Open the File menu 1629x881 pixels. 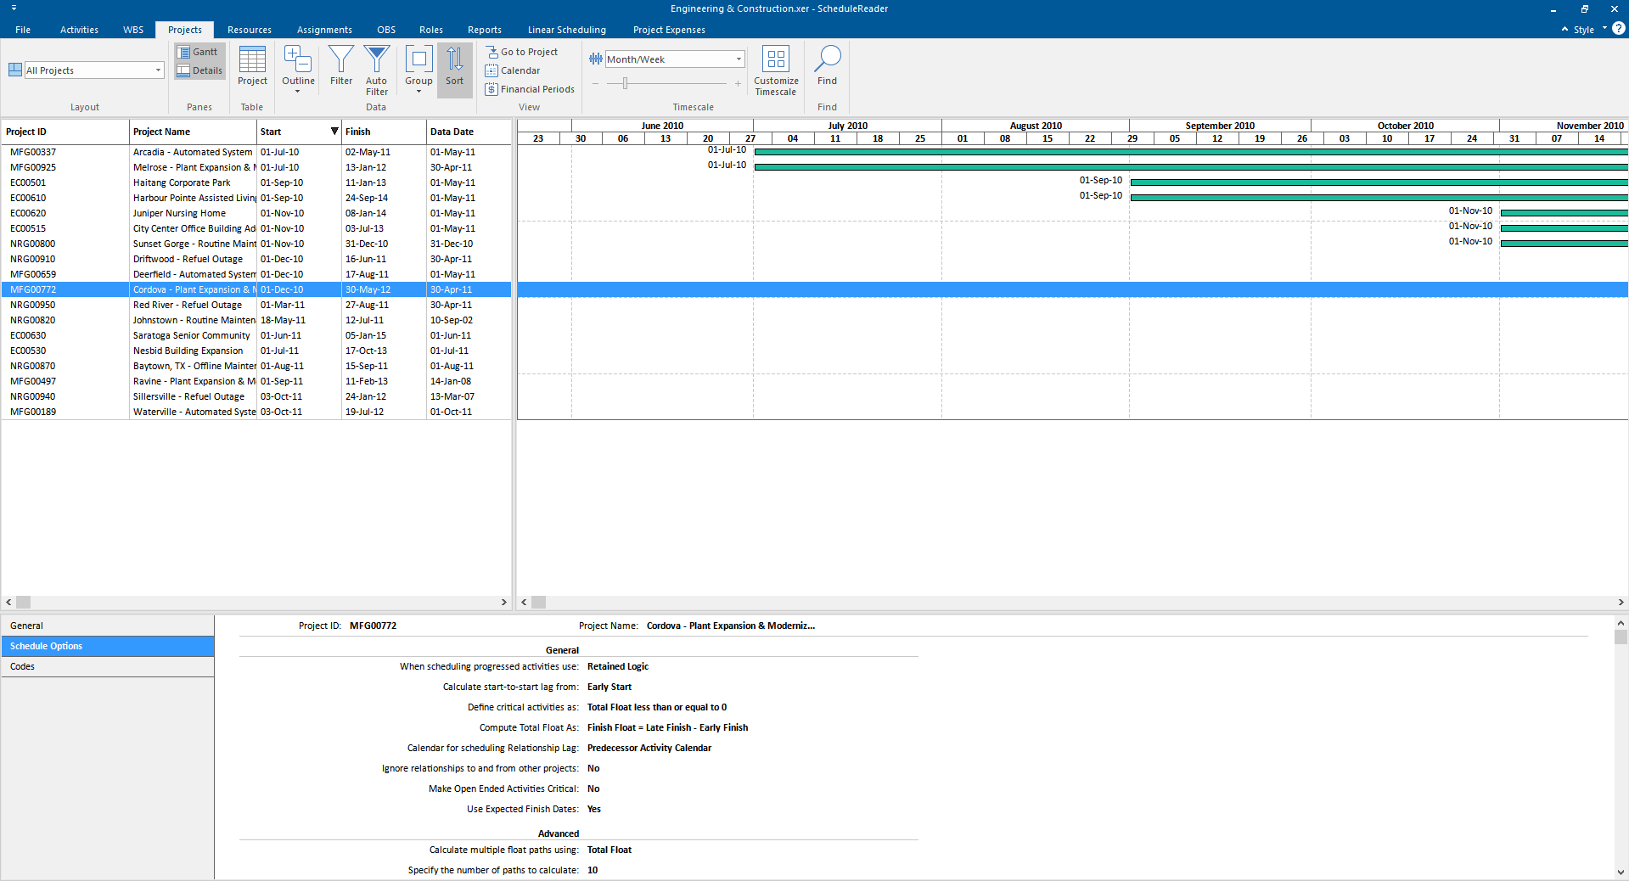[x=23, y=30]
